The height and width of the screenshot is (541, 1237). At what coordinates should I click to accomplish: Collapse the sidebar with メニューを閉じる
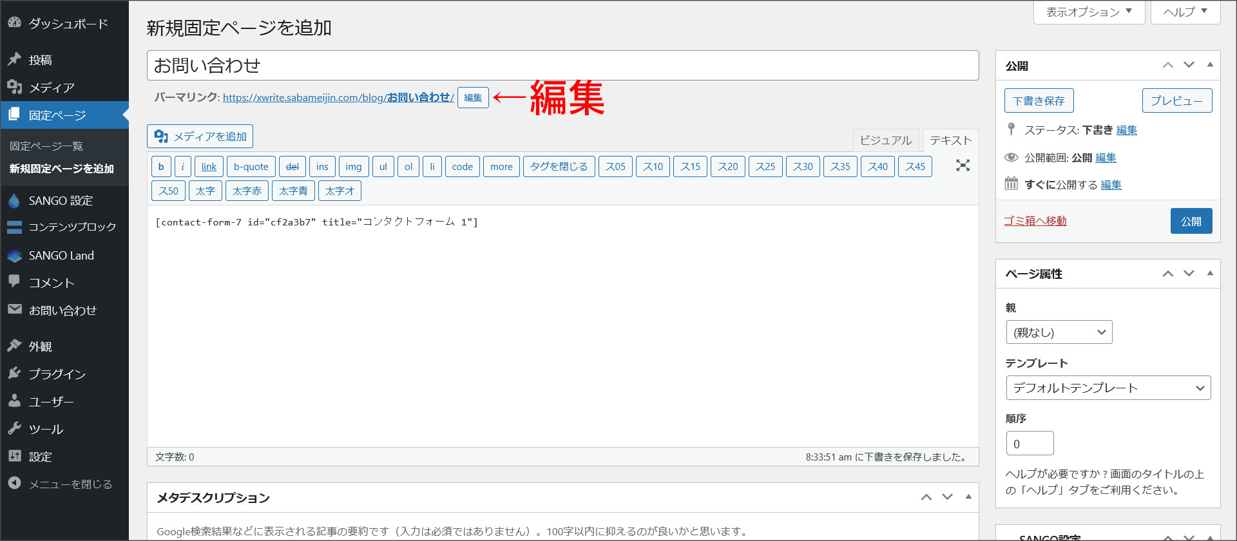[61, 484]
